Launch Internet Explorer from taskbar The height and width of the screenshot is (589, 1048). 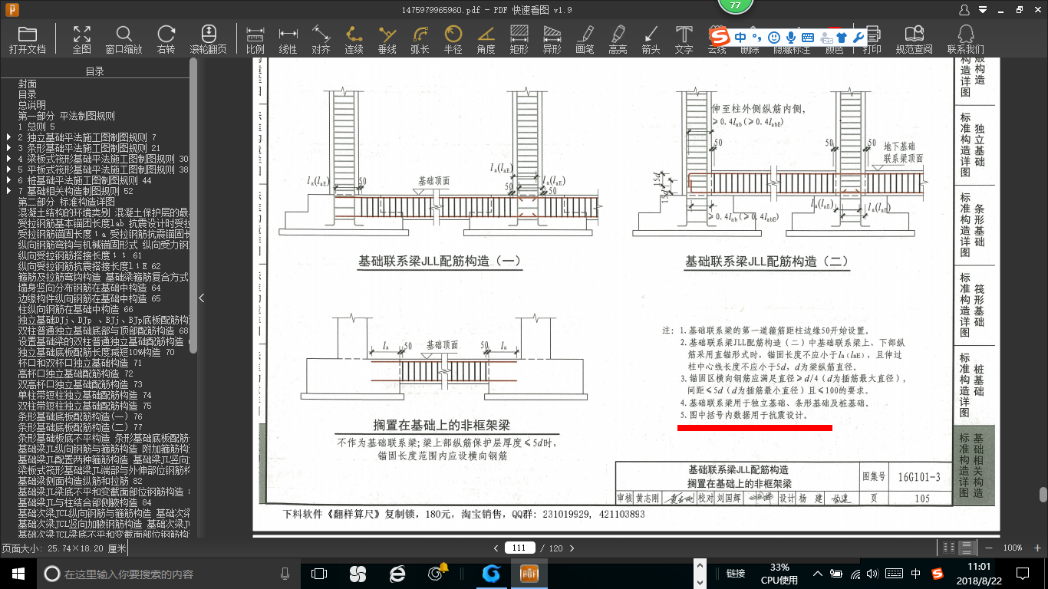397,573
